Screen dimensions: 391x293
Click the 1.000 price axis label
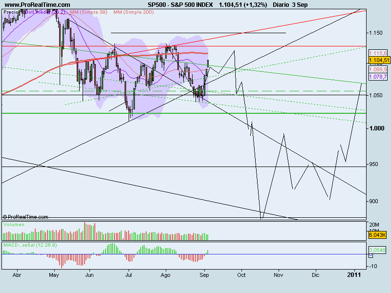(x=377, y=128)
